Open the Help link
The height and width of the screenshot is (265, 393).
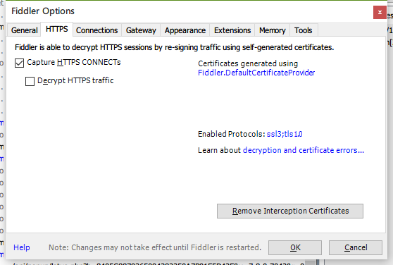click(22, 247)
